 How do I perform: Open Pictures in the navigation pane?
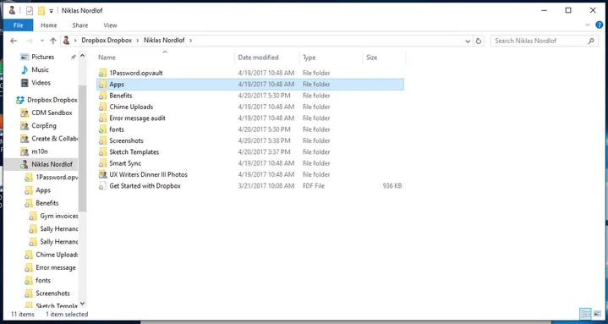(42, 57)
